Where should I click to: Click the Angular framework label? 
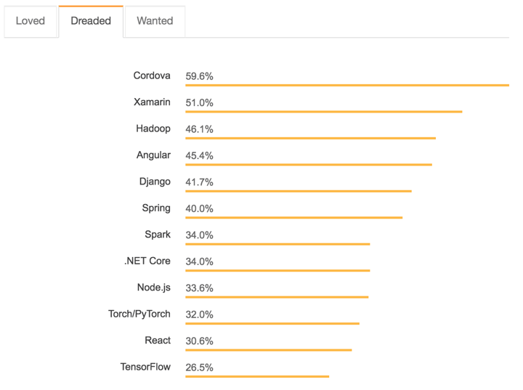[x=153, y=155]
